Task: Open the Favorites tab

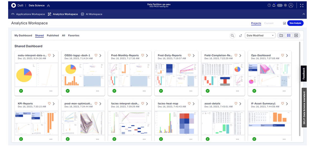Action: point(74,35)
